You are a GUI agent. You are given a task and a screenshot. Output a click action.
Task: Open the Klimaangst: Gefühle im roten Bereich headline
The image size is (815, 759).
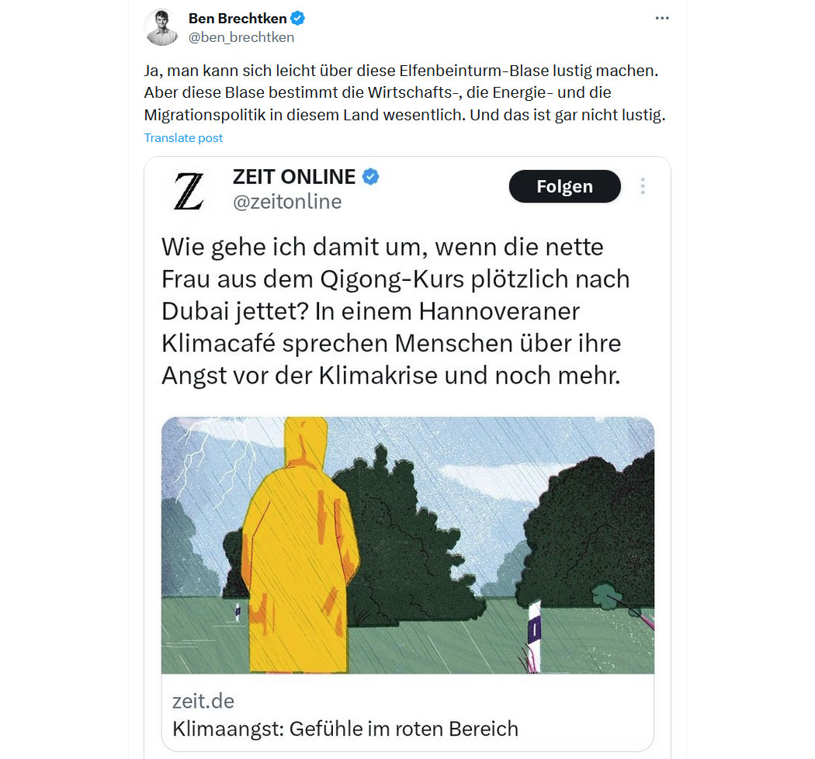(345, 729)
